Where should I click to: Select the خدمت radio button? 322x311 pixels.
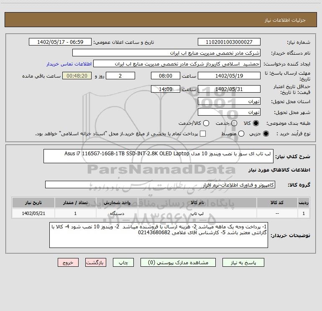[x=234, y=123]
